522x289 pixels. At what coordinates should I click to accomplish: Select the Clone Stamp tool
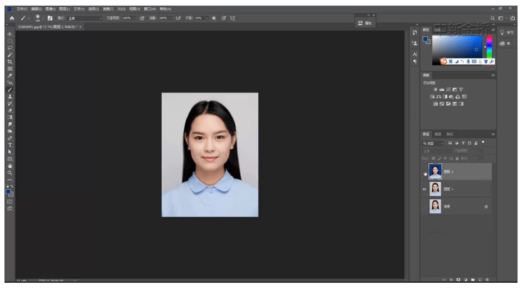[10, 96]
